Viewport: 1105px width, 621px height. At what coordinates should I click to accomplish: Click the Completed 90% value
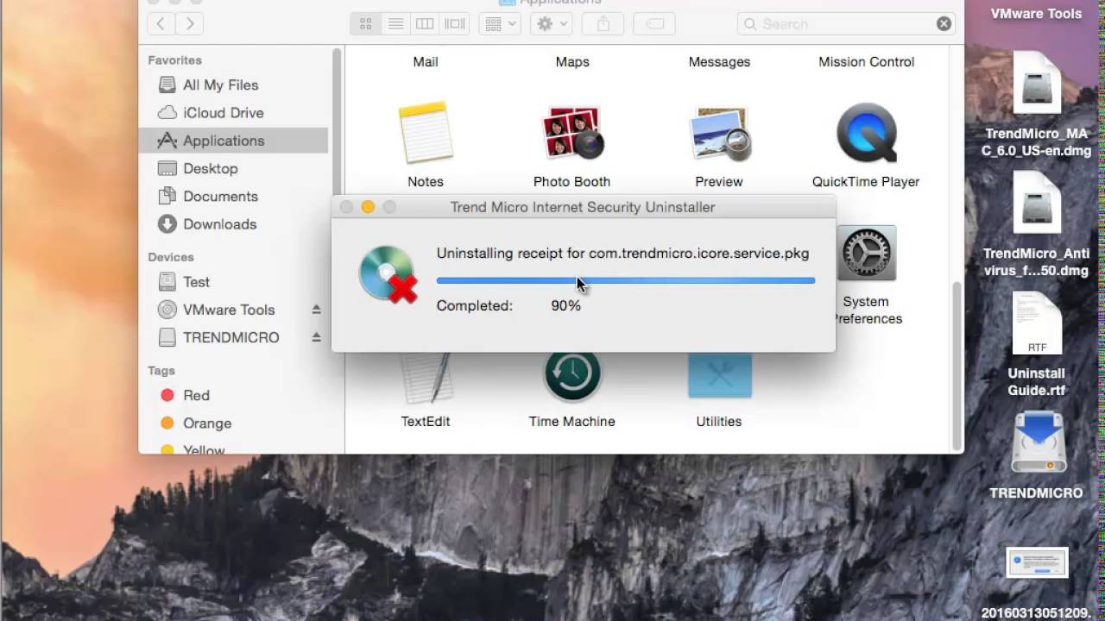point(565,306)
